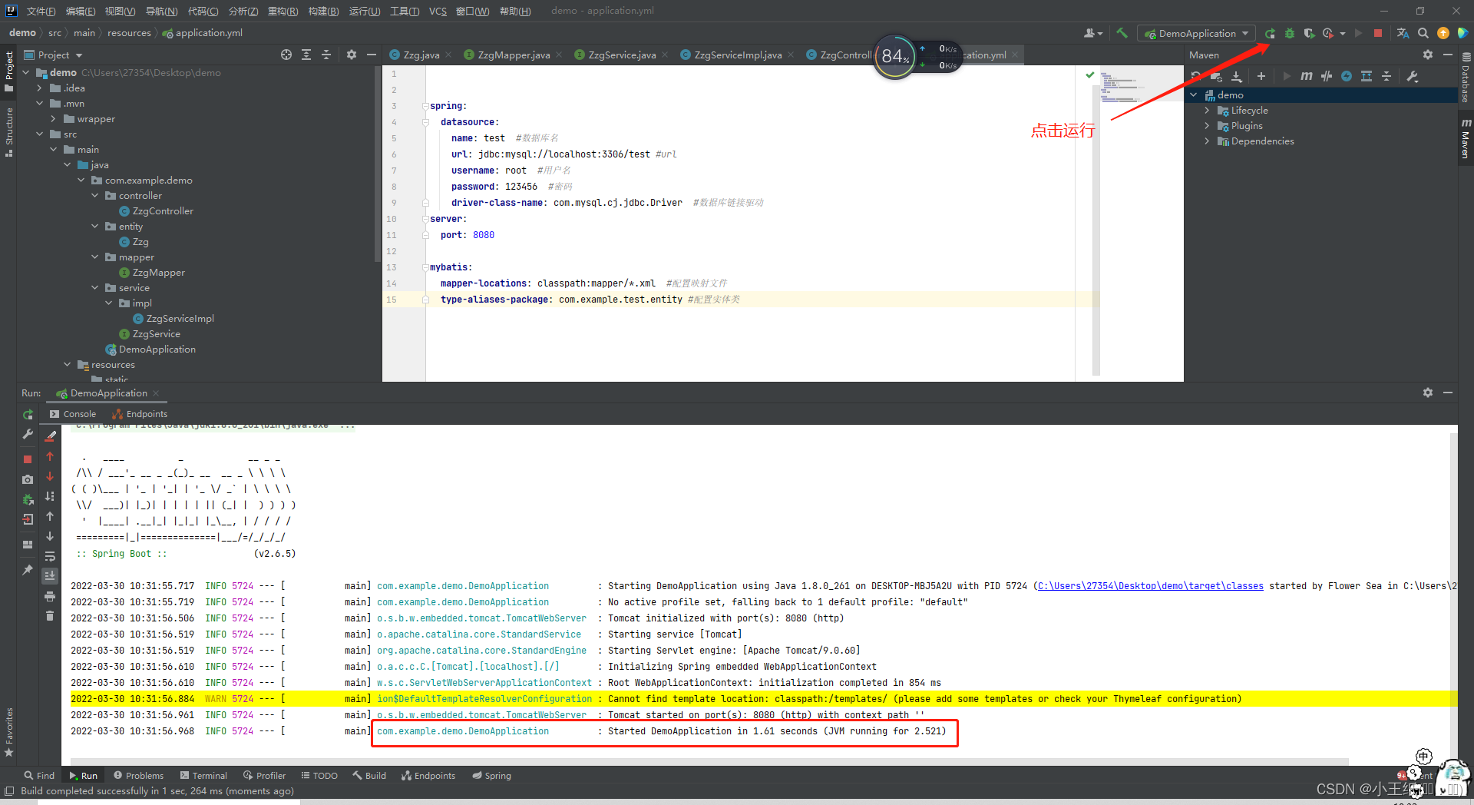This screenshot has width=1474, height=805.
Task: Run the DemoApplication in Debug mode
Action: pos(1290,33)
